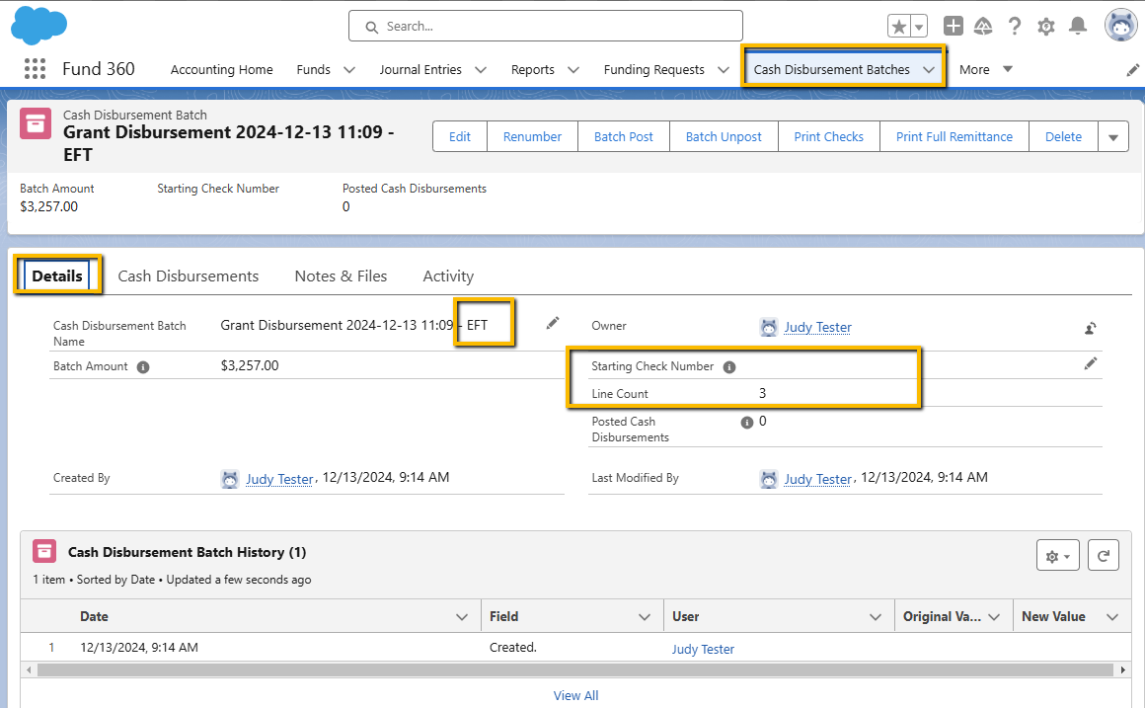Refresh the Batch History list
Screen dimensions: 1145x708
click(1104, 555)
